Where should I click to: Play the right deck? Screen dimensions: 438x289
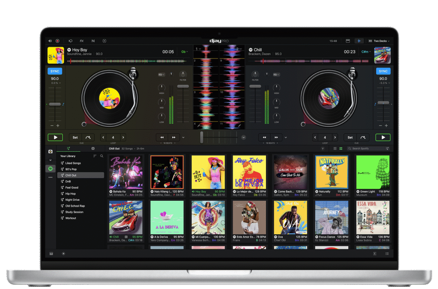(383, 137)
